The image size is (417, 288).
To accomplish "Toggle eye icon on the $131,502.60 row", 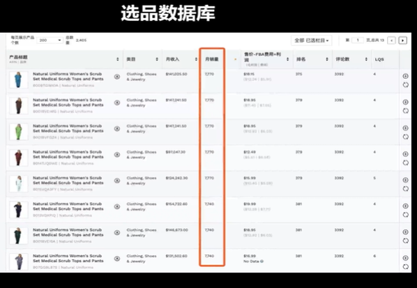I will (x=117, y=259).
